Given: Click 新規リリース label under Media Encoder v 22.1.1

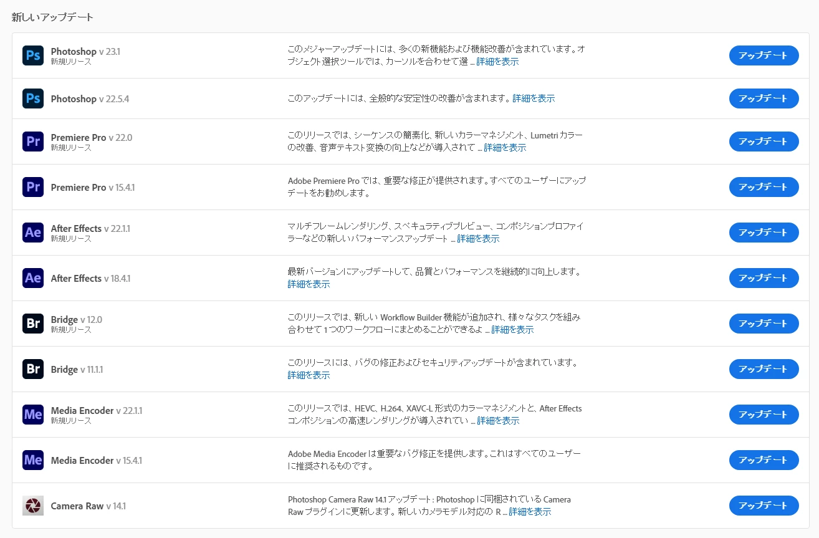Looking at the screenshot, I should pos(71,421).
